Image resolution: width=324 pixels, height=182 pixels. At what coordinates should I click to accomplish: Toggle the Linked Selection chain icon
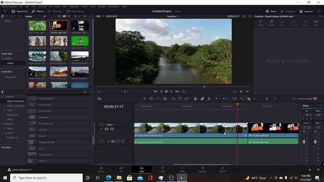pos(202,99)
